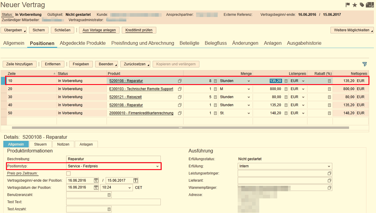Open the currency dropdown EUR in row 10
This screenshot has width=376, height=213.
tap(298, 81)
